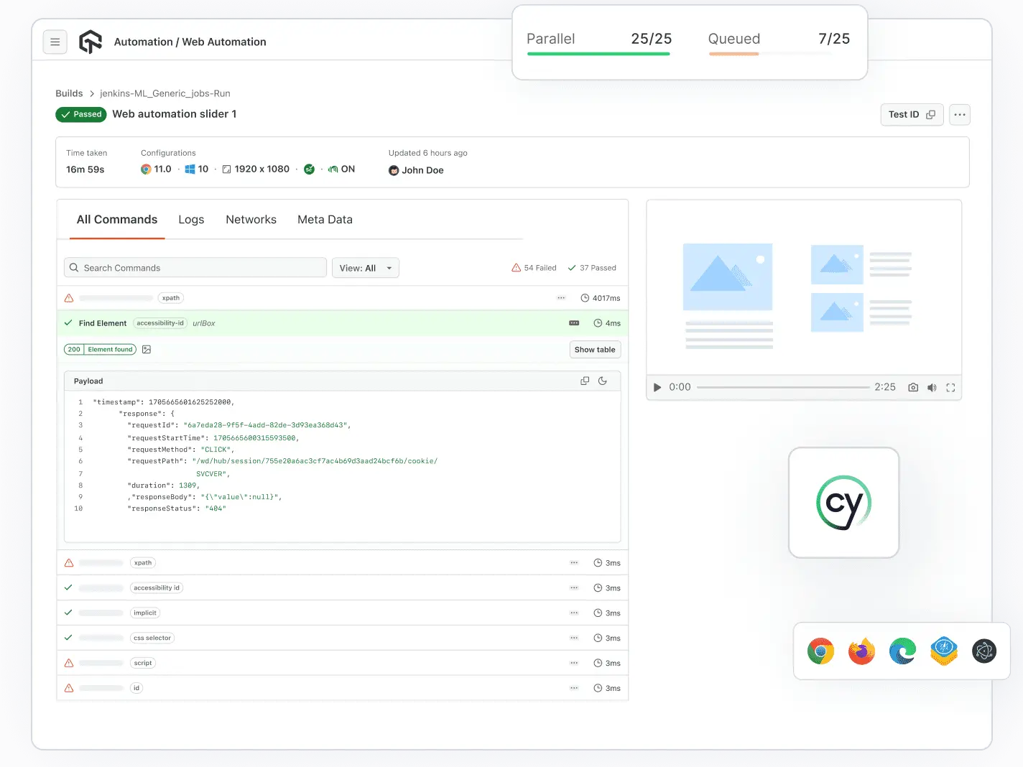Expand the options for the 4017ms xpath command
This screenshot has height=767, width=1023.
coord(561,297)
